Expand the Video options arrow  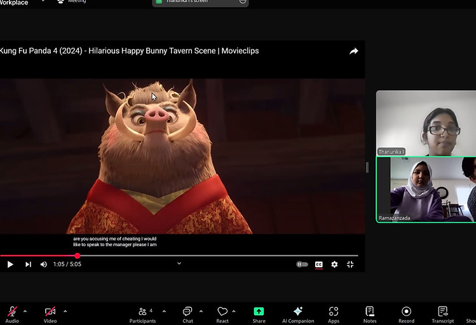(x=65, y=312)
